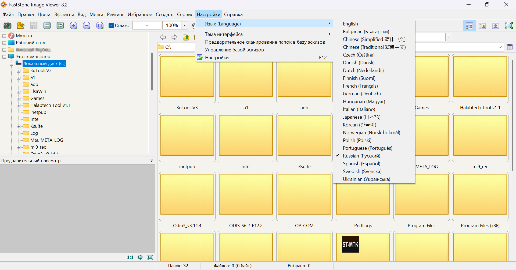Open Тема интерфейса submenu

pos(224,34)
